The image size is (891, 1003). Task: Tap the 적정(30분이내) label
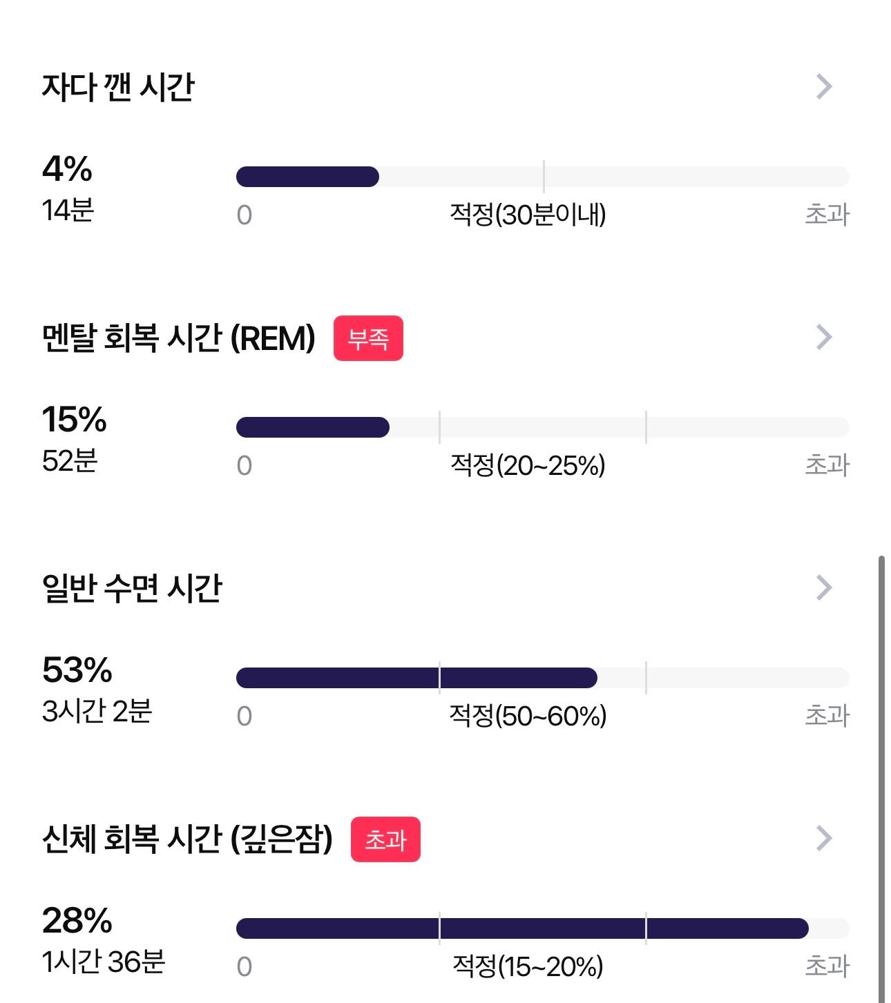coord(528,215)
